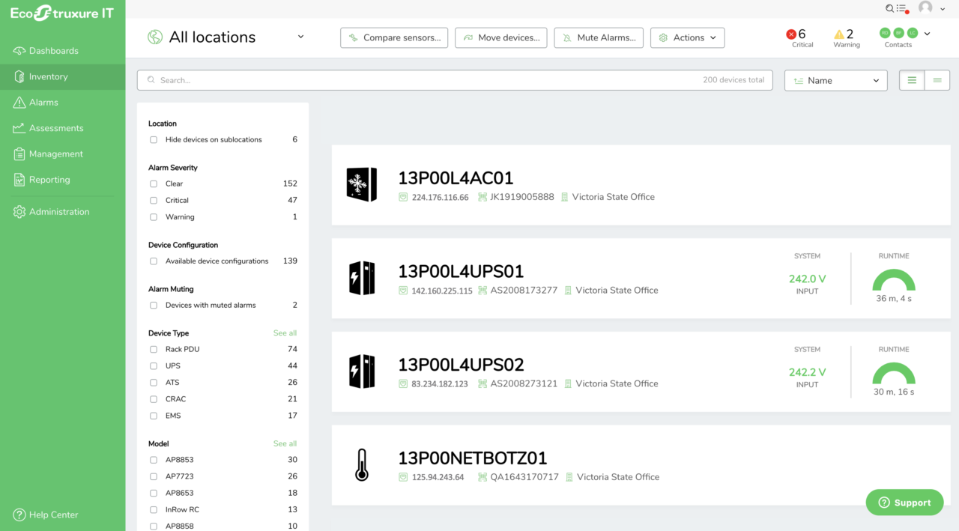The image size is (959, 531).
Task: Click the UPS device icon for 13P00L4UPS01
Action: (361, 278)
